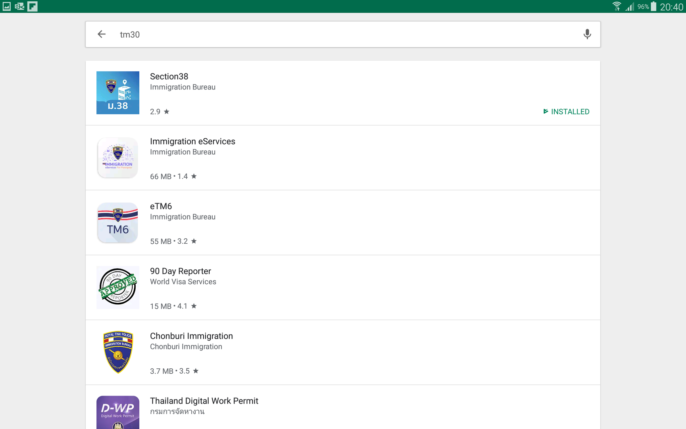The height and width of the screenshot is (429, 686).
Task: Tap '55 MB • 3.2' rating text
Action: pos(173,241)
